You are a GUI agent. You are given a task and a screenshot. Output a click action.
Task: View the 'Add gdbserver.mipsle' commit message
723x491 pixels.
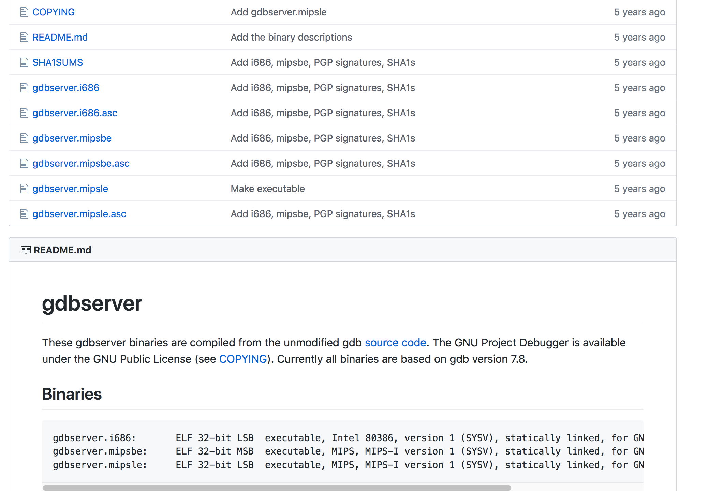(278, 12)
